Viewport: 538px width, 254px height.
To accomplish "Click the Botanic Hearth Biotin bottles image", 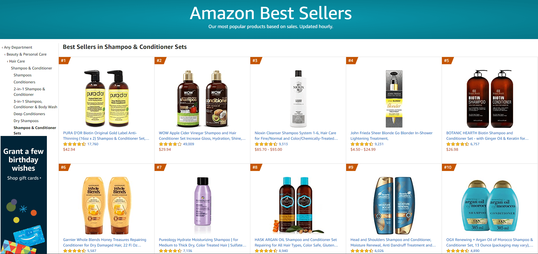I will coord(490,99).
